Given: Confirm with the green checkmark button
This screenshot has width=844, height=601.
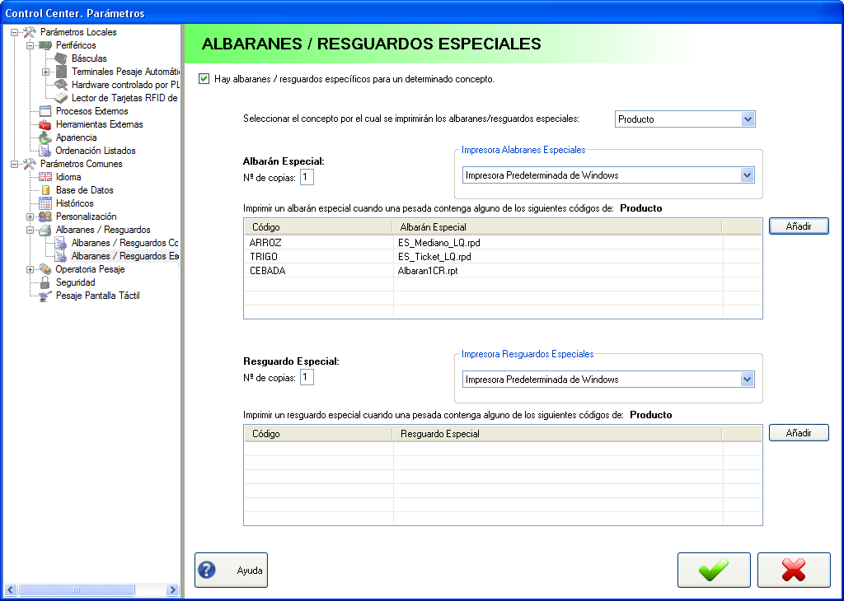Looking at the screenshot, I should point(714,570).
